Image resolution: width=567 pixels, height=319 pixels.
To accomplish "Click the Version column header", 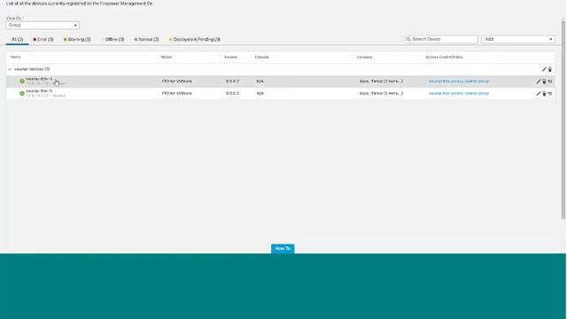I will (230, 57).
